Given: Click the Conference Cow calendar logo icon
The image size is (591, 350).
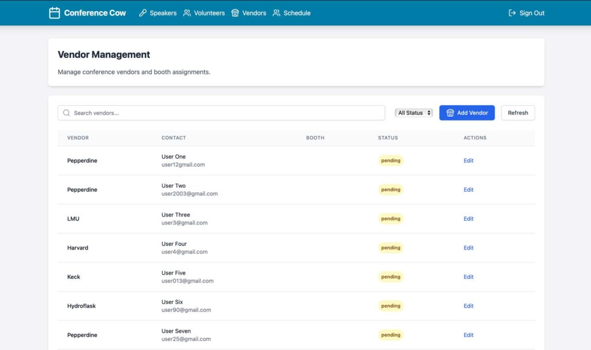Looking at the screenshot, I should click(x=54, y=13).
